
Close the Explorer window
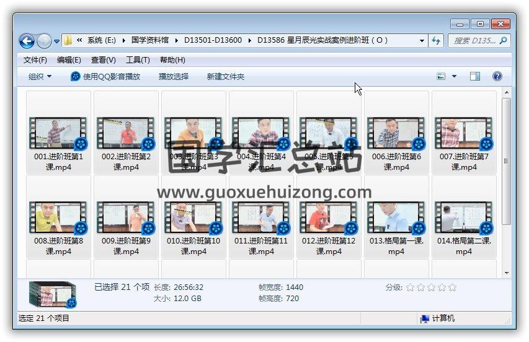[500, 24]
